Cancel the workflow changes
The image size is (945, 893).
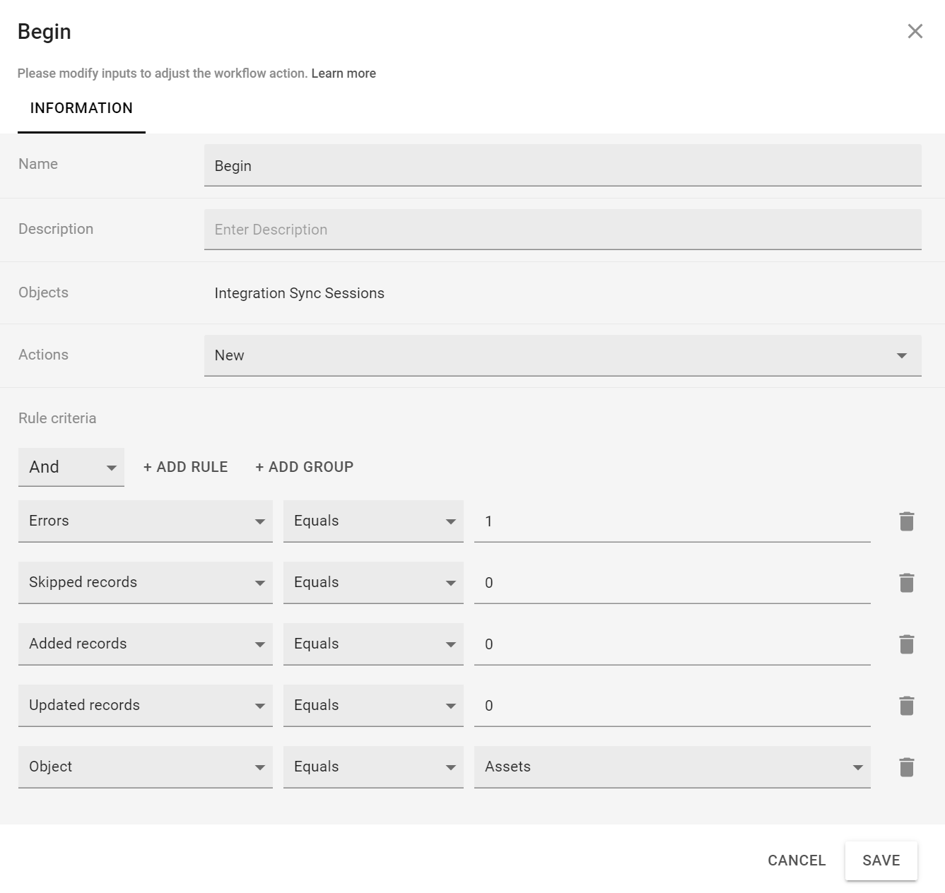[797, 861]
